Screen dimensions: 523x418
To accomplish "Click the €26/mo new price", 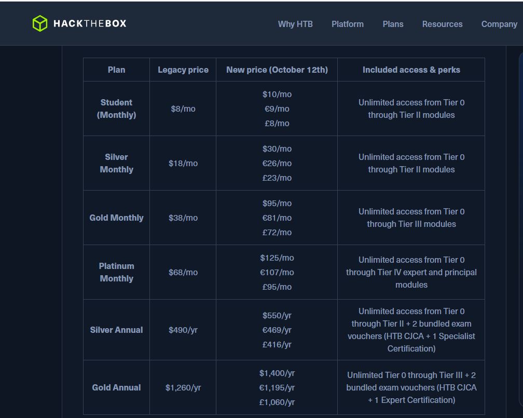I will 277,163.
